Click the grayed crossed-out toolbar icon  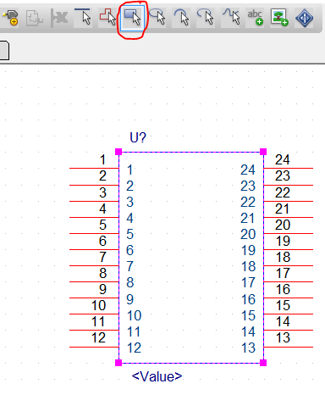coord(59,18)
